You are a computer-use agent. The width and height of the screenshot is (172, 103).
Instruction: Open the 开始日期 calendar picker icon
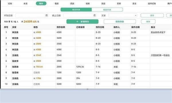(x=46, y=15)
